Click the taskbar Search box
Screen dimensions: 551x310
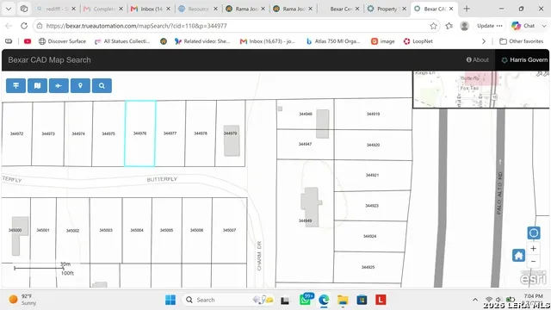[228, 300]
